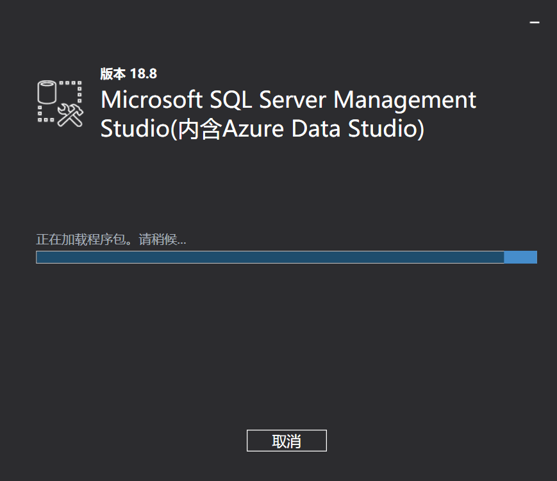Click the 正在加载程序包。请稍候... status text
The height and width of the screenshot is (481, 557).
tap(111, 239)
